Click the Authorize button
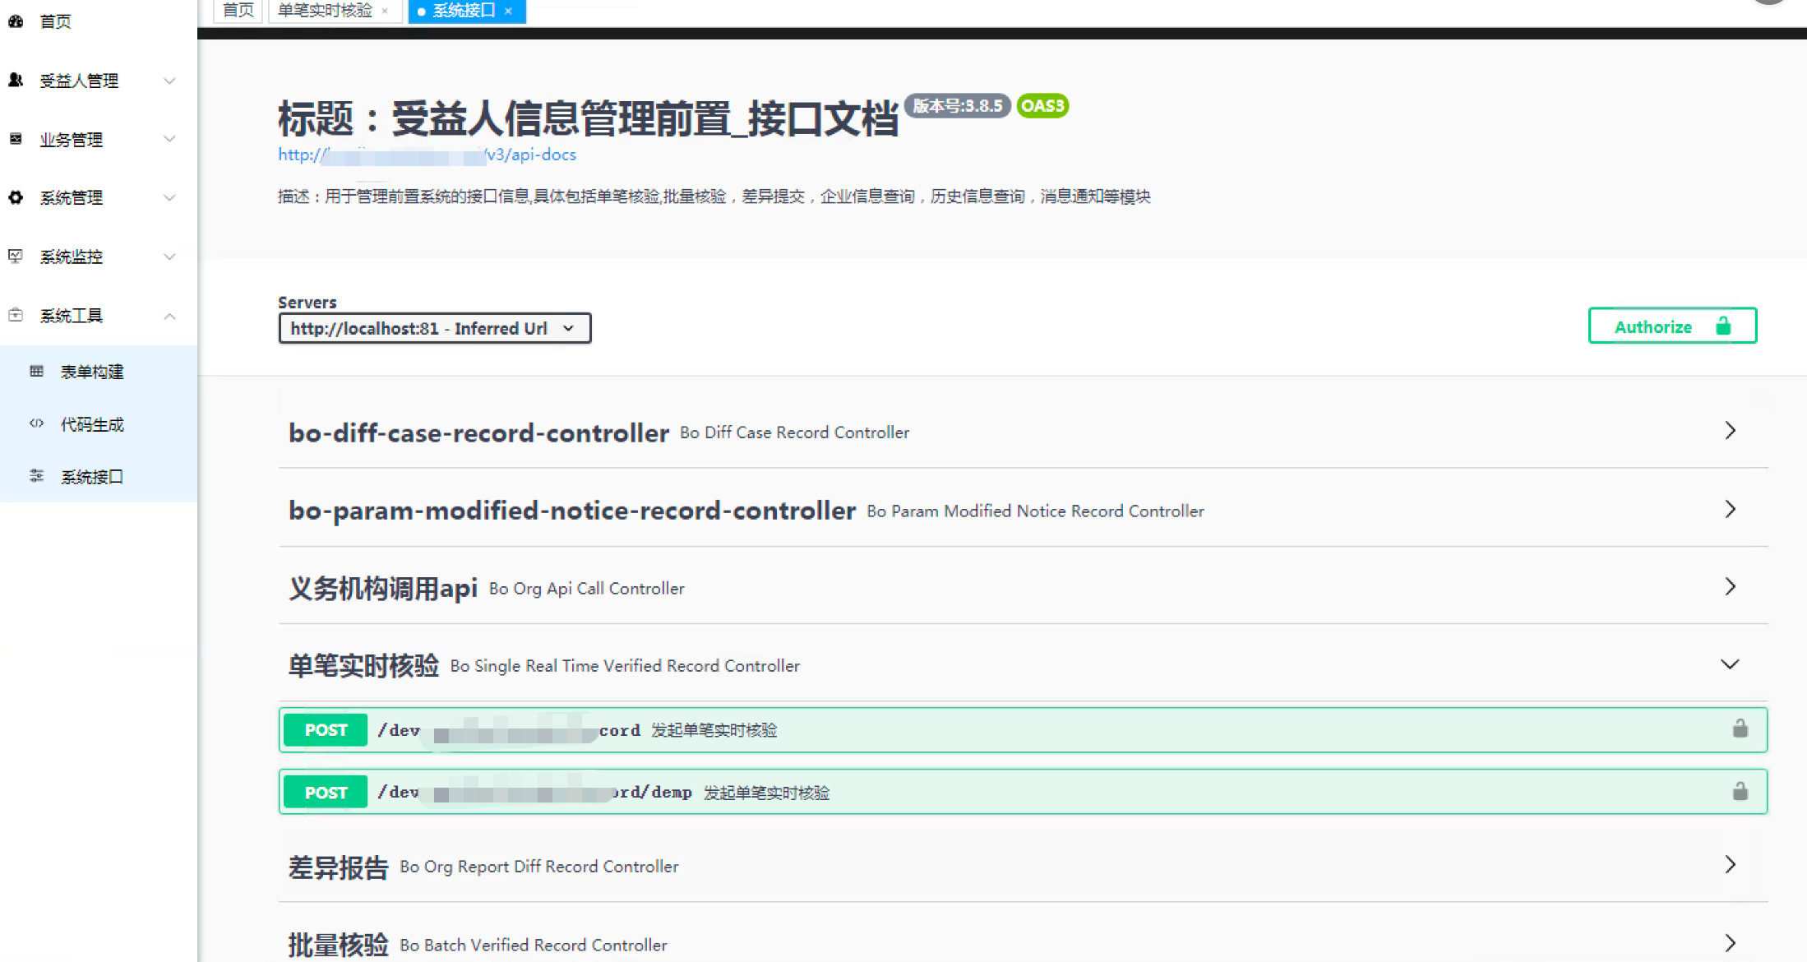1807x962 pixels. [x=1672, y=326]
